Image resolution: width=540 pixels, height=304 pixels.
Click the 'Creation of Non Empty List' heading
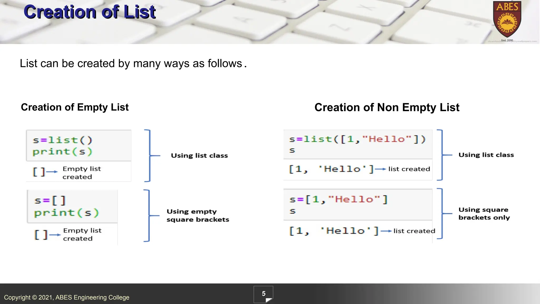point(387,107)
